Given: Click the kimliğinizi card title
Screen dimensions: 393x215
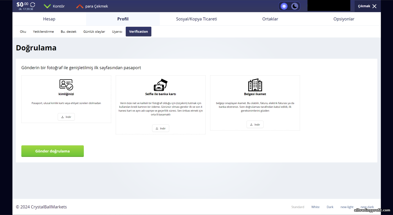Looking at the screenshot, I should [x=66, y=94].
